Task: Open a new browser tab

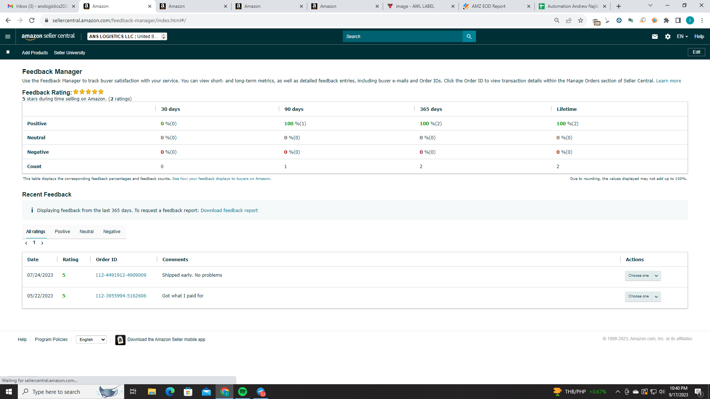Action: pos(619,6)
